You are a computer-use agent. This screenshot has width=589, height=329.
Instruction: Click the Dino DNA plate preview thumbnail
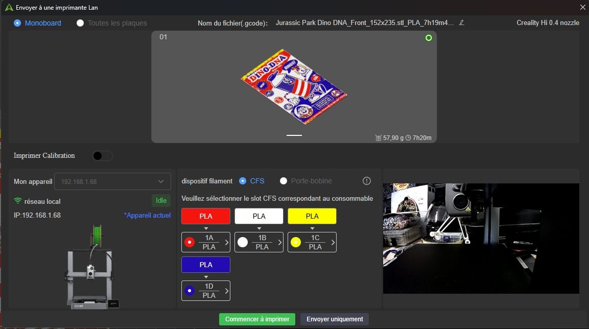point(294,87)
